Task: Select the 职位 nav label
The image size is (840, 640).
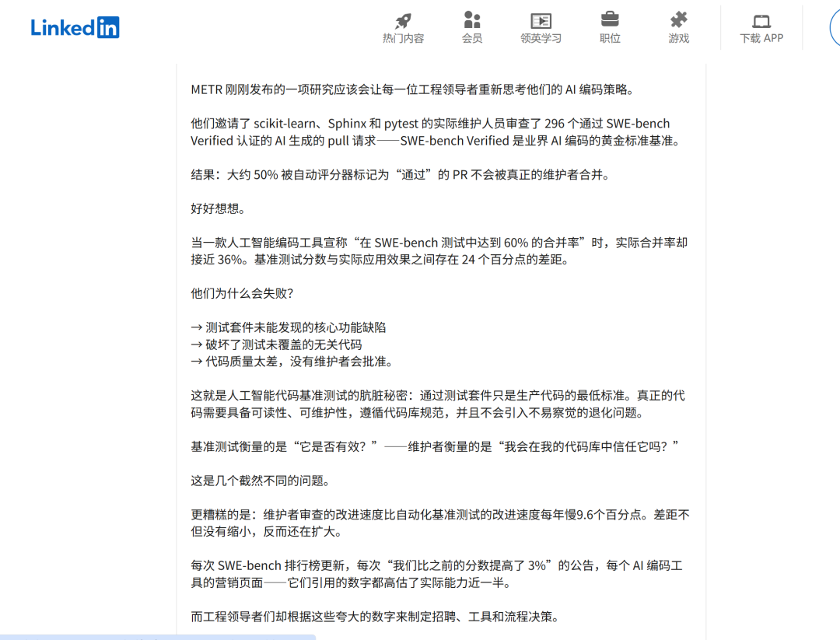Action: pos(610,39)
